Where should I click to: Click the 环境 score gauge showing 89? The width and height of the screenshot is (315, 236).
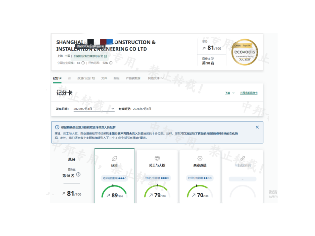point(115,192)
